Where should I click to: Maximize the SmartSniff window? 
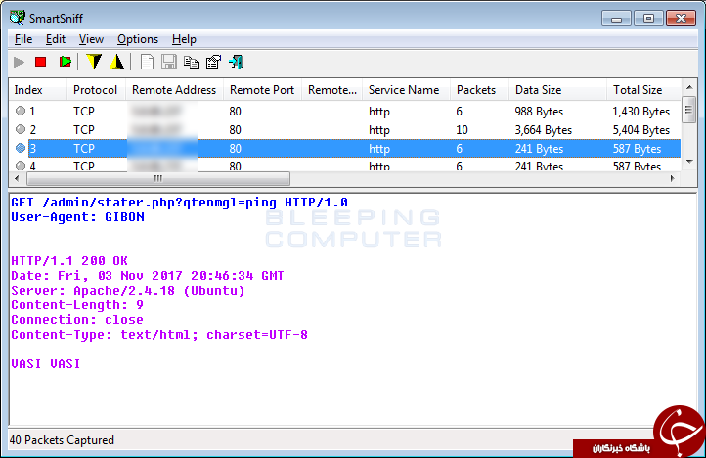click(648, 18)
